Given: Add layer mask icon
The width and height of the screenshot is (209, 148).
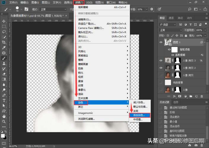Looking at the screenshot, I should [x=180, y=96].
